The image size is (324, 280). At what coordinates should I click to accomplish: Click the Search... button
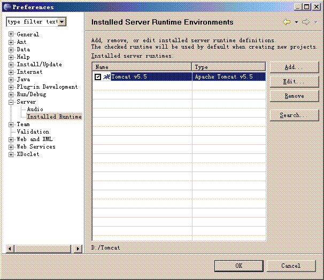pyautogui.click(x=294, y=115)
